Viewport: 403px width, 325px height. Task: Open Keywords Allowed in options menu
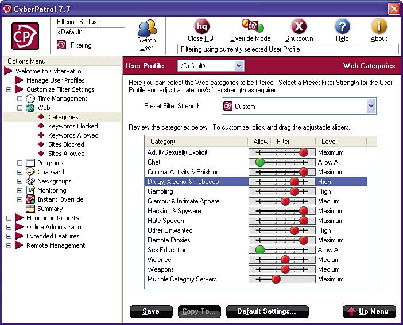click(73, 135)
